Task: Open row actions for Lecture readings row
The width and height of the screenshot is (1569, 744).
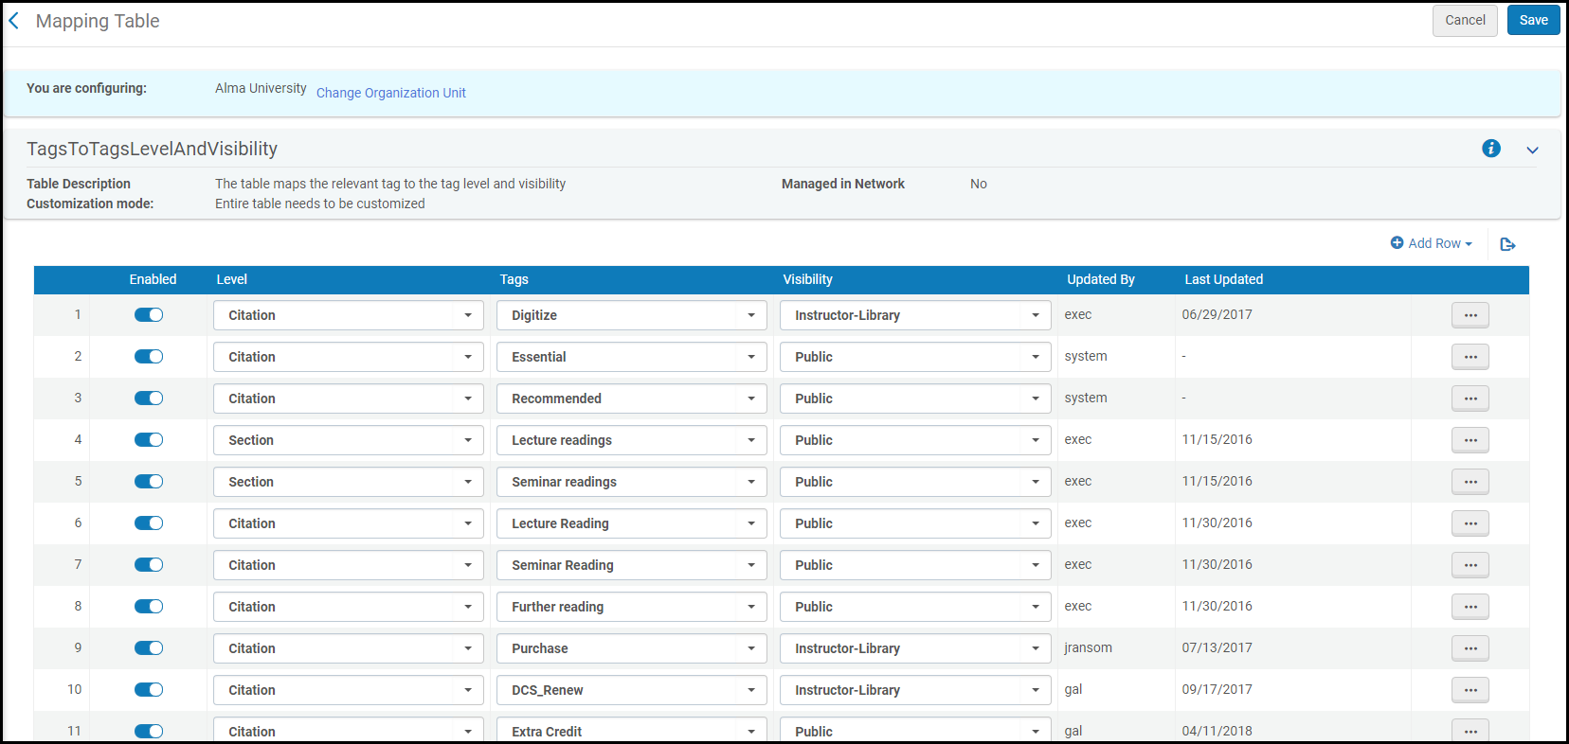Action: point(1470,440)
